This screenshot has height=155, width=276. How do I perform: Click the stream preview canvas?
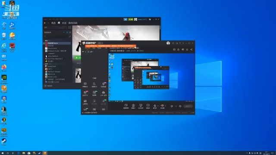151,77
